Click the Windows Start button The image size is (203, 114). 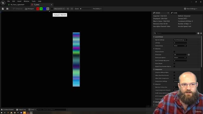[x=2, y=113]
